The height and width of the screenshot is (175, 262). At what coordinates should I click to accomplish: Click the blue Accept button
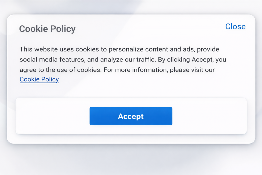coord(131,116)
